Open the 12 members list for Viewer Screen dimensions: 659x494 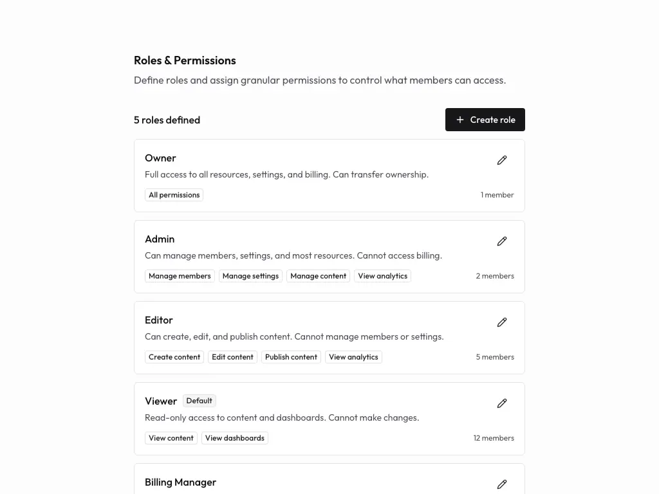tap(494, 437)
